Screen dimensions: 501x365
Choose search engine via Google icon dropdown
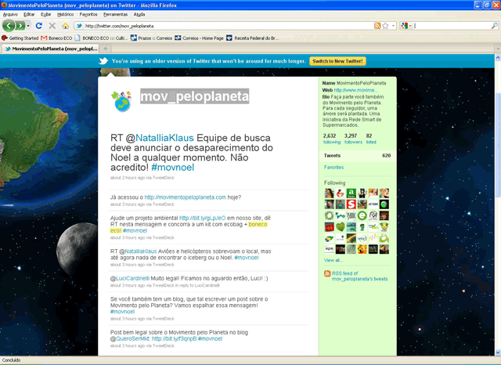[x=405, y=26]
